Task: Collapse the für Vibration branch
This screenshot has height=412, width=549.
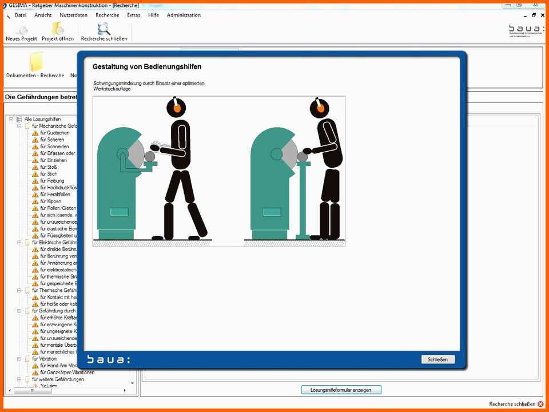Action: pyautogui.click(x=19, y=359)
